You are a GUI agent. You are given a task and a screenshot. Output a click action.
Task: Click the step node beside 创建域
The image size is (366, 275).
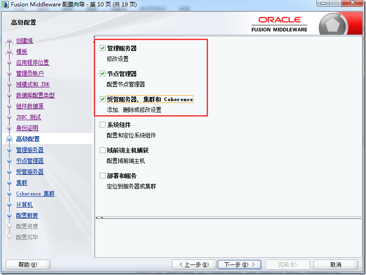10,41
